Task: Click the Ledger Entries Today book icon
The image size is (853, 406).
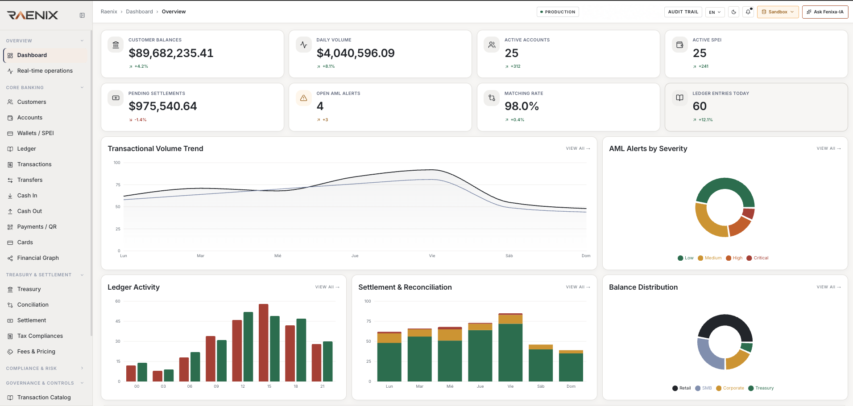Action: (x=680, y=98)
